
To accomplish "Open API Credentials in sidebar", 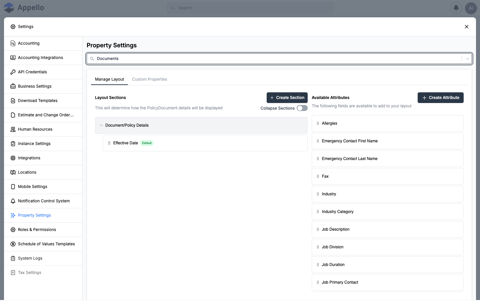I will point(43,72).
